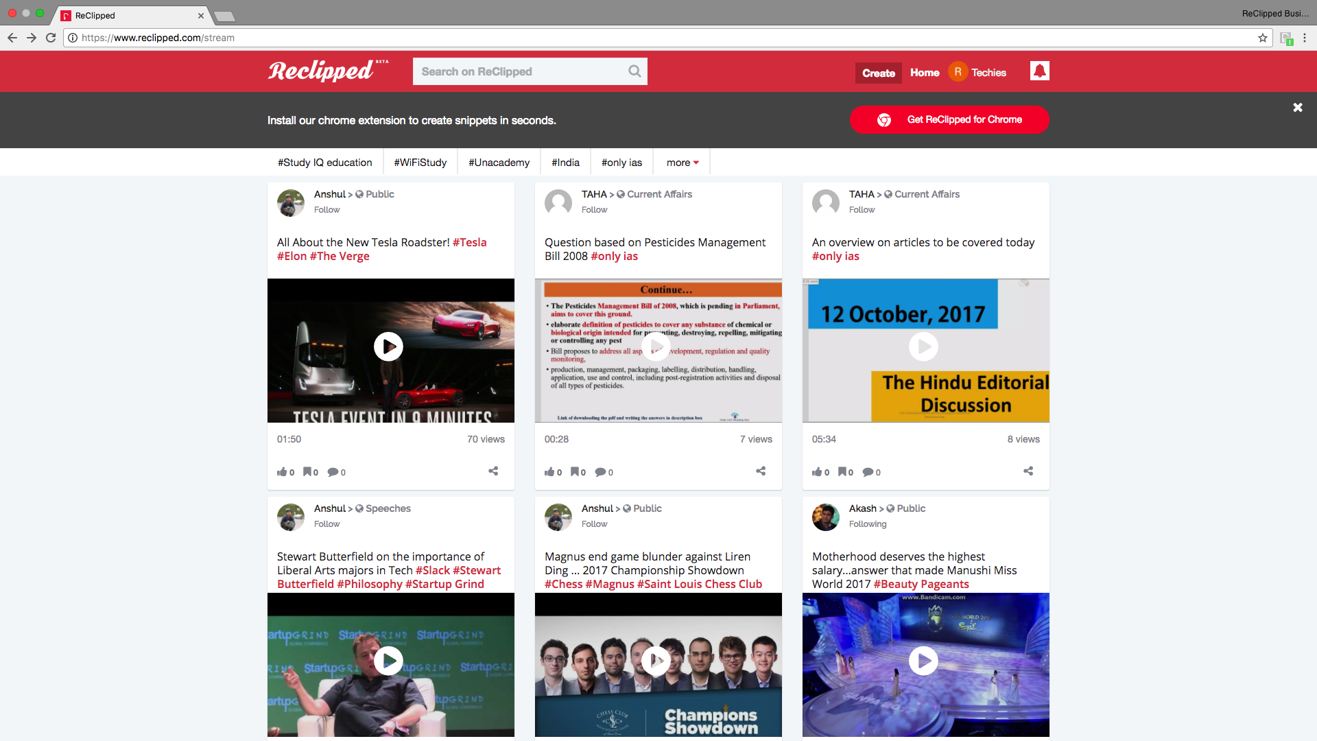Open the Chrome three-dot menu
The image size is (1317, 741).
1305,38
